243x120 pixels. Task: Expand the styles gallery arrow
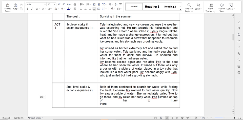pos(180,9)
